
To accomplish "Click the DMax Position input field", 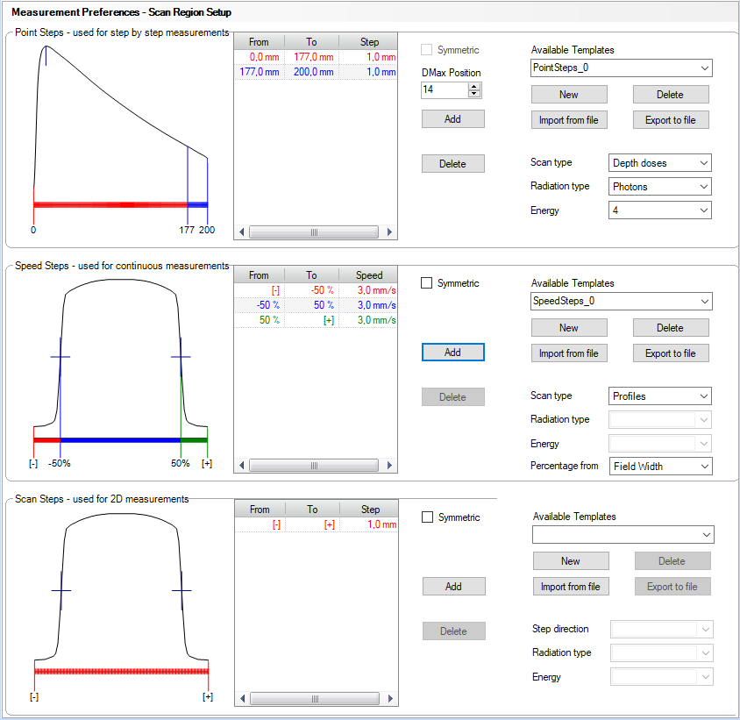I will pyautogui.click(x=444, y=89).
